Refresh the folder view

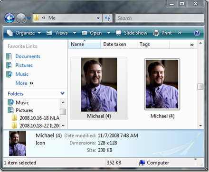[107, 18]
